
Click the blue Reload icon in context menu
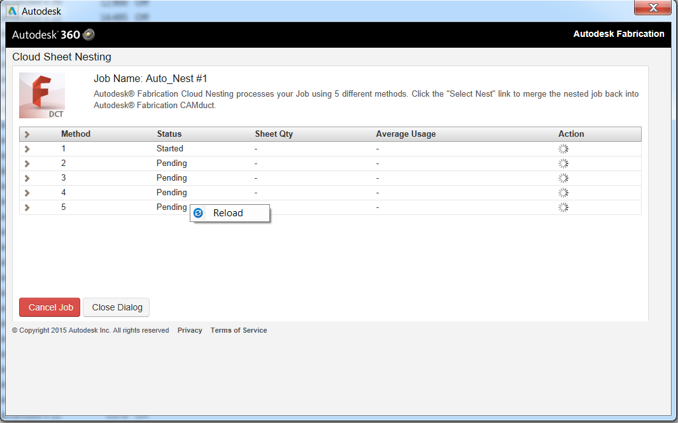(x=199, y=213)
